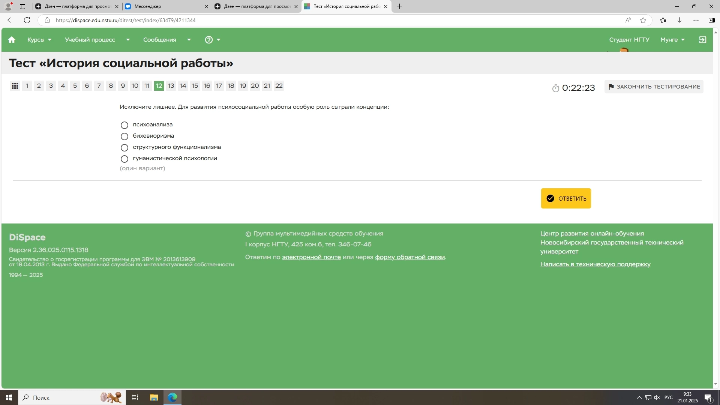Open browser settings and more menu
The height and width of the screenshot is (405, 720).
click(696, 20)
